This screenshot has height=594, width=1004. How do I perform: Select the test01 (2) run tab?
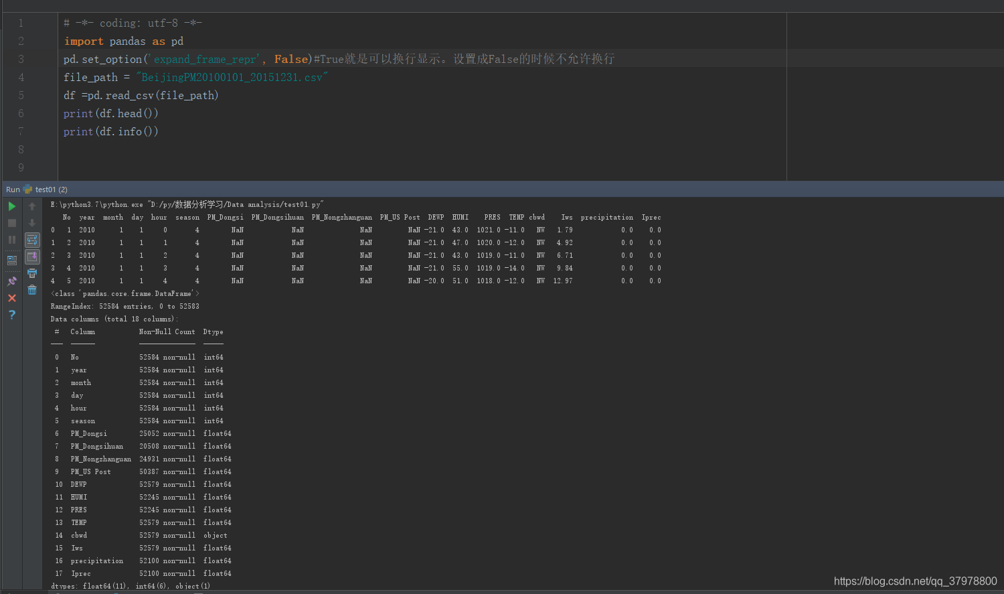tap(52, 190)
